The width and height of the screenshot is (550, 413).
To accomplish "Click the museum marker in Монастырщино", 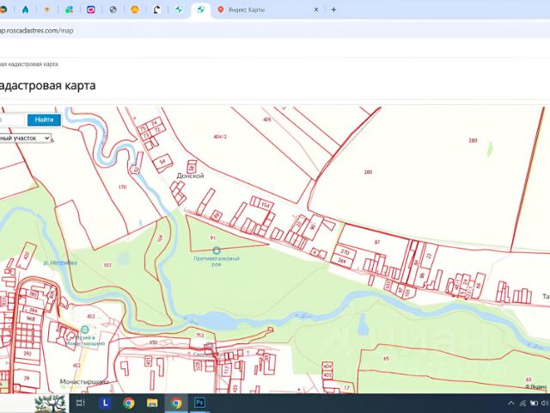I will click(x=85, y=330).
